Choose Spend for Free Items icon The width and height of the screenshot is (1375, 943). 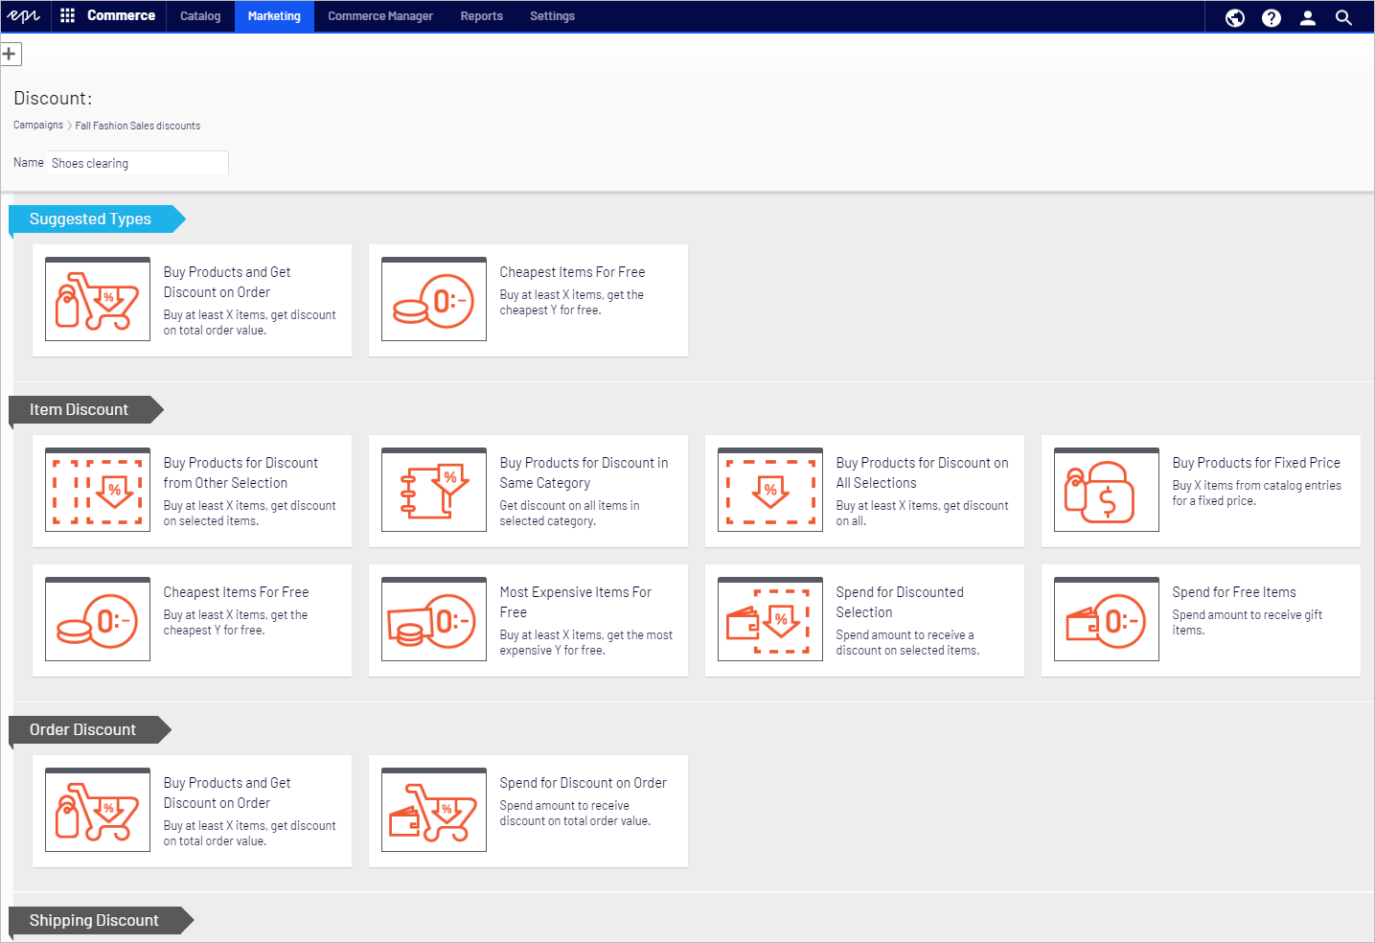click(x=1107, y=619)
